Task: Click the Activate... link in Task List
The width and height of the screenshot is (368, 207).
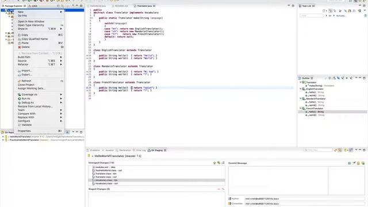Action: point(341,16)
